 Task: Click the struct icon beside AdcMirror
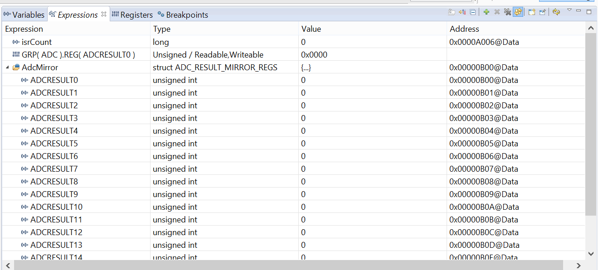pyautogui.click(x=16, y=67)
